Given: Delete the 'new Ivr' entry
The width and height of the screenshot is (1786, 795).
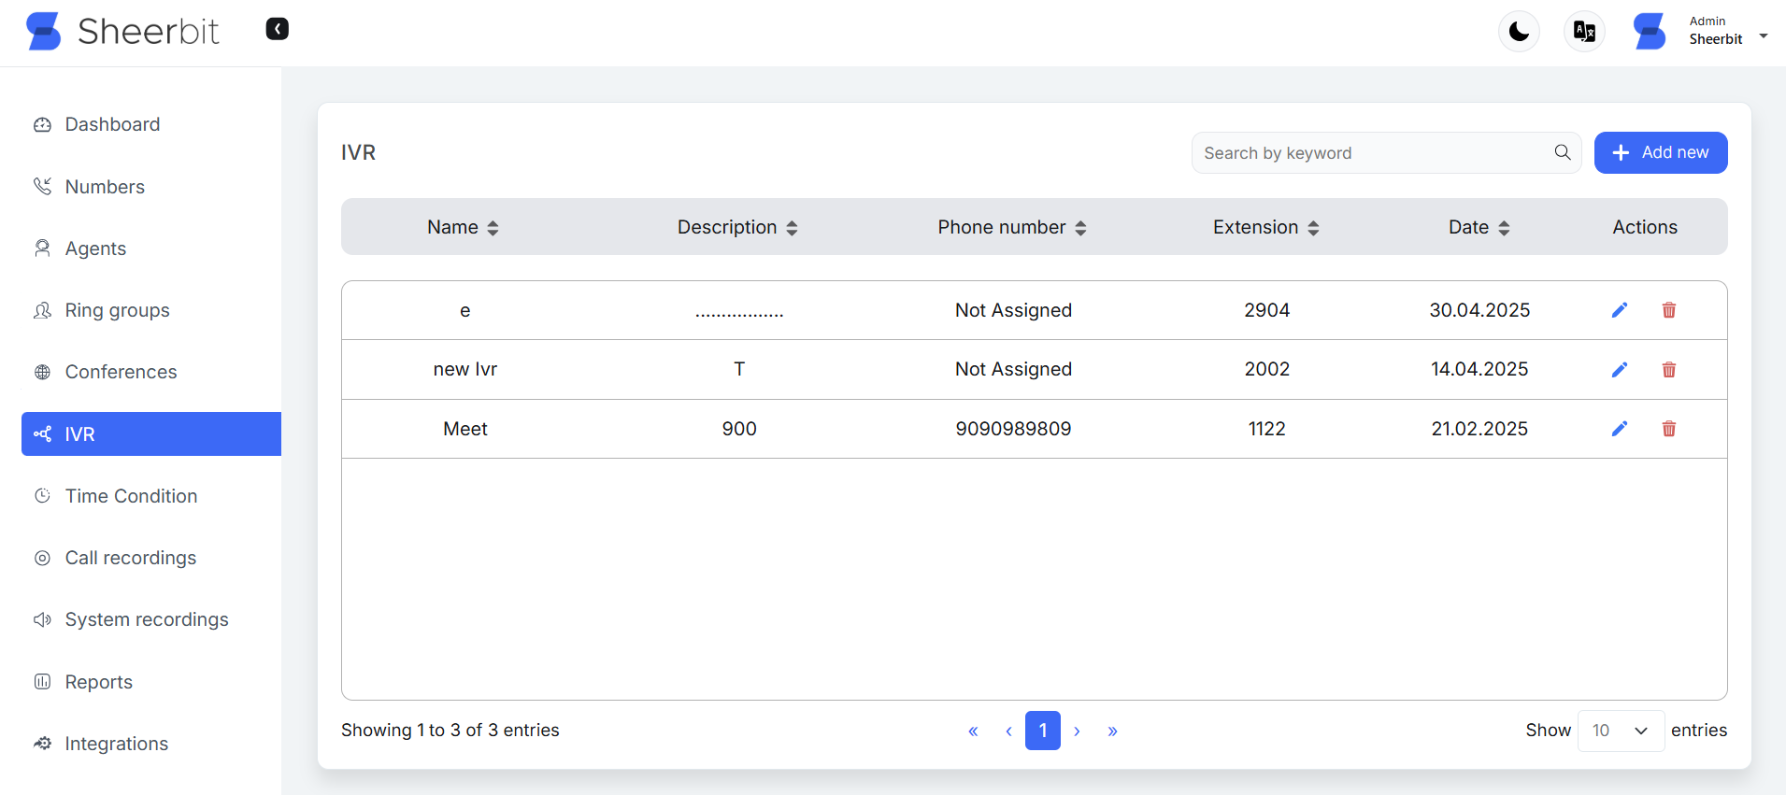Looking at the screenshot, I should [1668, 370].
